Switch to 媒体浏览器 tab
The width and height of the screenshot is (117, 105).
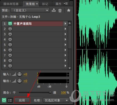[x=11, y=4]
